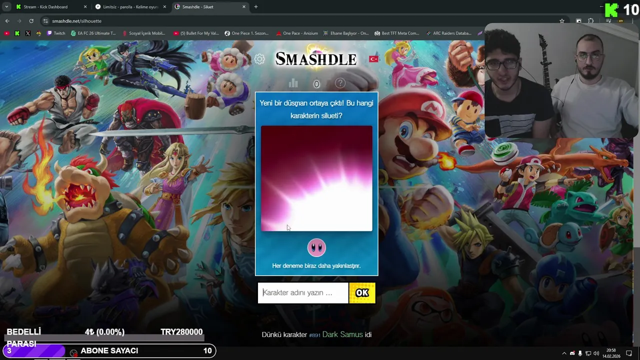The width and height of the screenshot is (640, 360).
Task: Open the Kick bookmark icon
Action: click(17, 33)
